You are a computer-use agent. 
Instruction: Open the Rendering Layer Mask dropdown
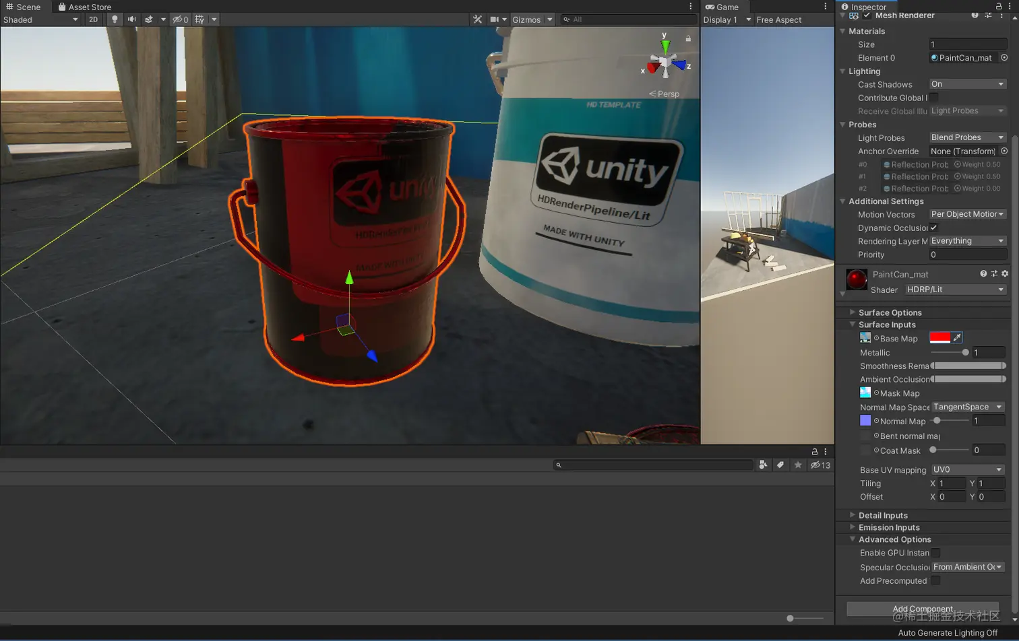coord(967,241)
